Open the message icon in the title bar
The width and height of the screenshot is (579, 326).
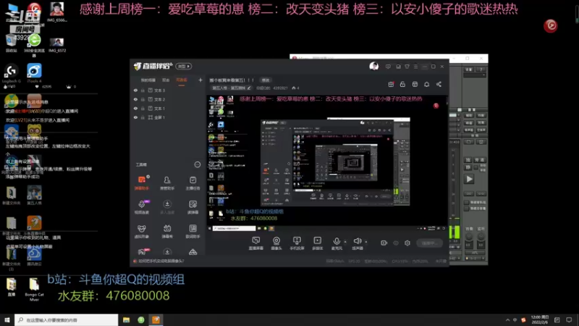point(388,67)
